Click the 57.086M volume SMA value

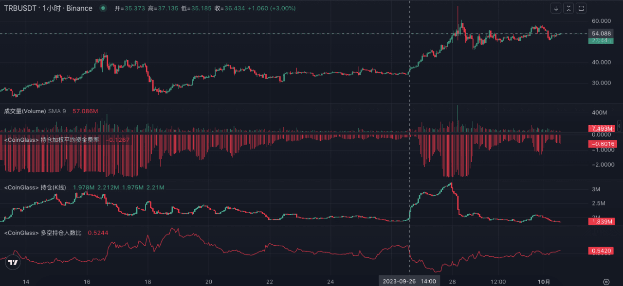(x=85, y=111)
